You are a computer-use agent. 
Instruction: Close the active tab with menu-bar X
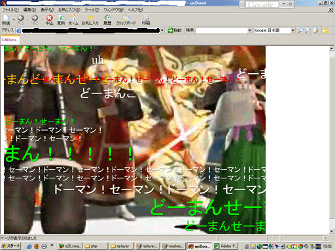(x=330, y=10)
